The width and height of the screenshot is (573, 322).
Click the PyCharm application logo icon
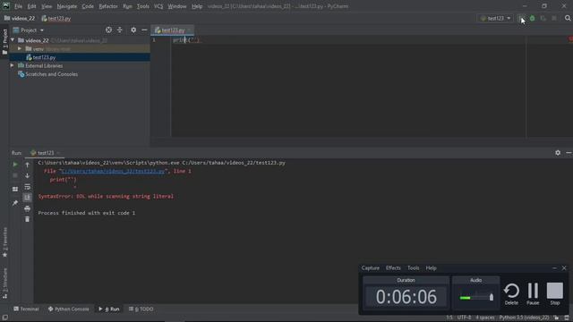[6, 6]
